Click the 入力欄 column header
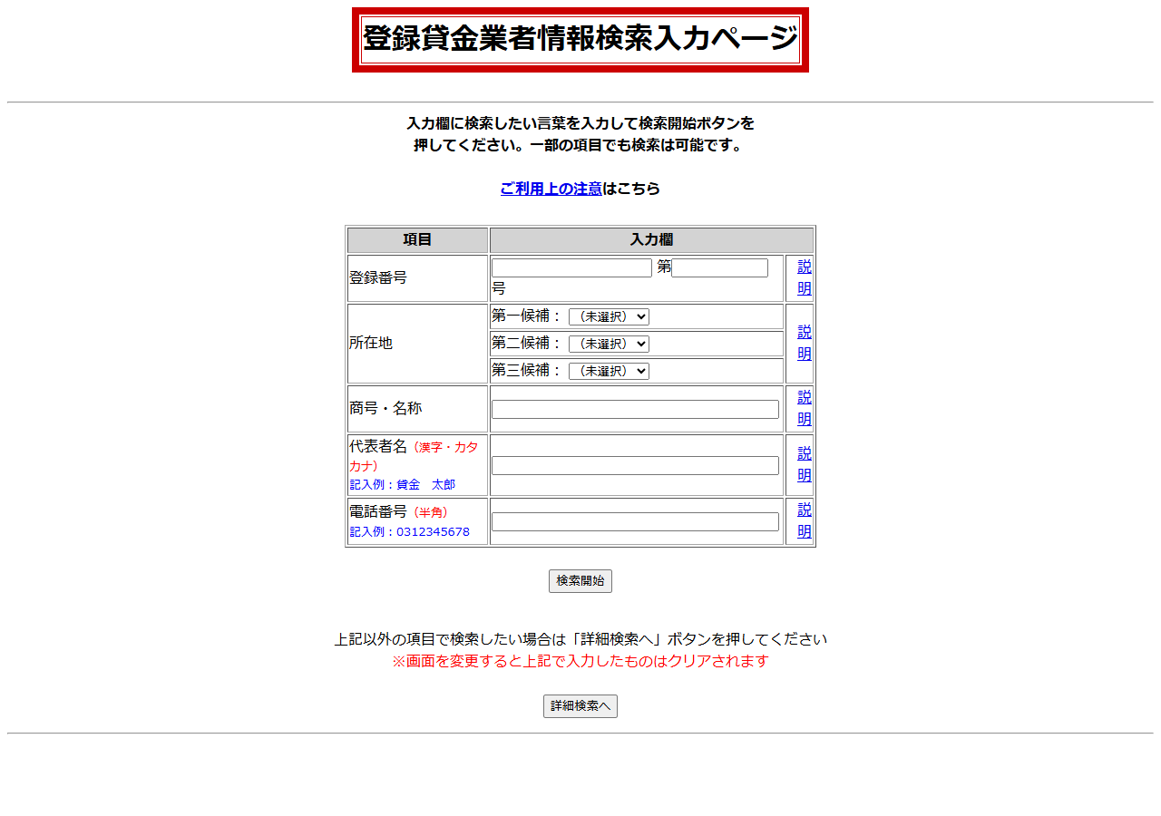1161x816 pixels. pos(652,240)
